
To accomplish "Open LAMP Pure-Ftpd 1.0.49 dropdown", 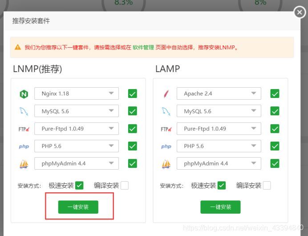I will (219, 129).
